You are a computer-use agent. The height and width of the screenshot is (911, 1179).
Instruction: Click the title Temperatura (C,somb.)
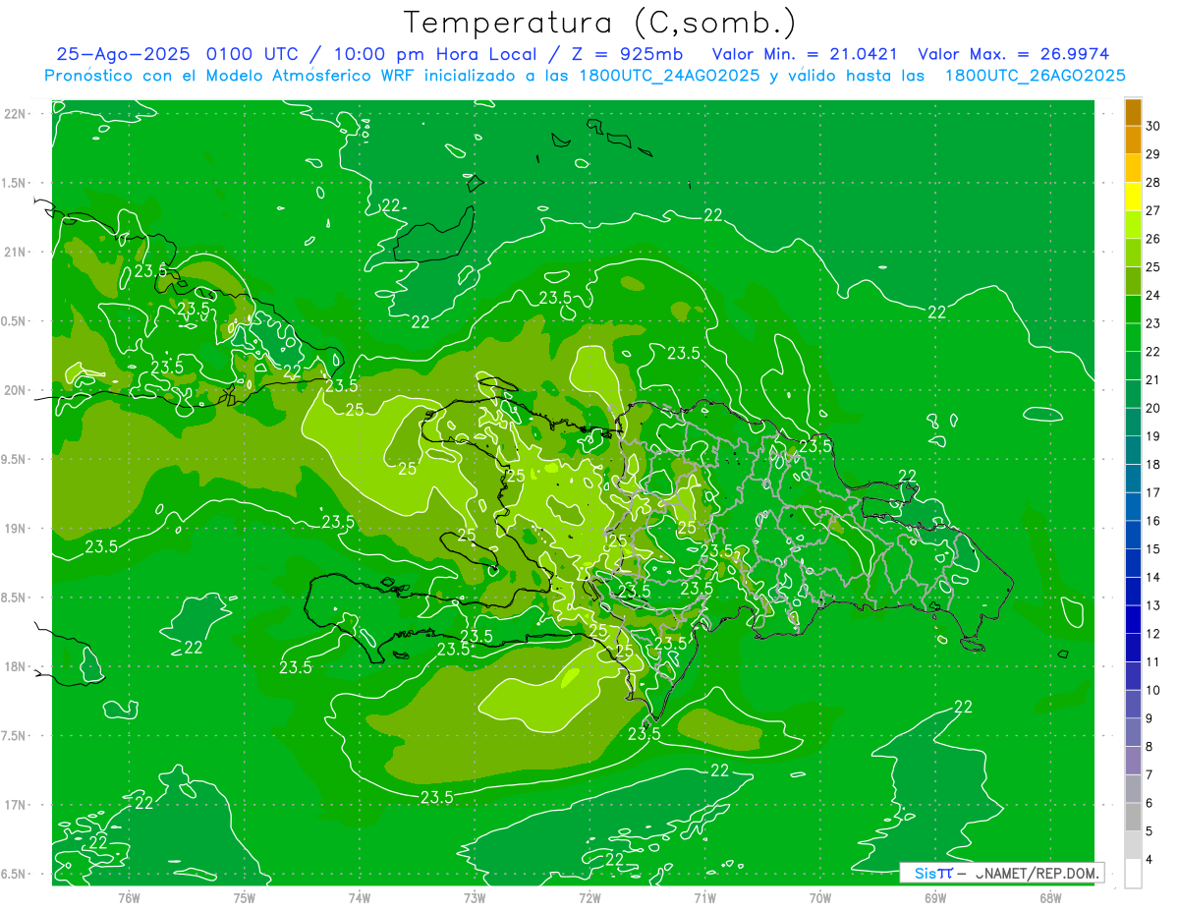(x=600, y=23)
